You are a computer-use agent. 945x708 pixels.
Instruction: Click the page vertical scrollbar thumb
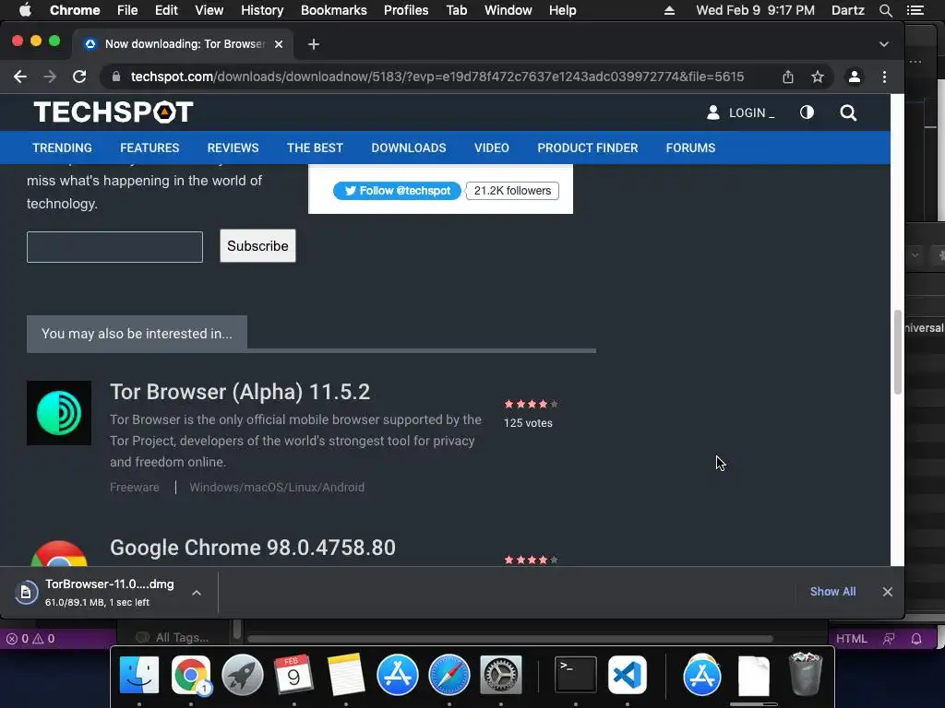click(897, 352)
